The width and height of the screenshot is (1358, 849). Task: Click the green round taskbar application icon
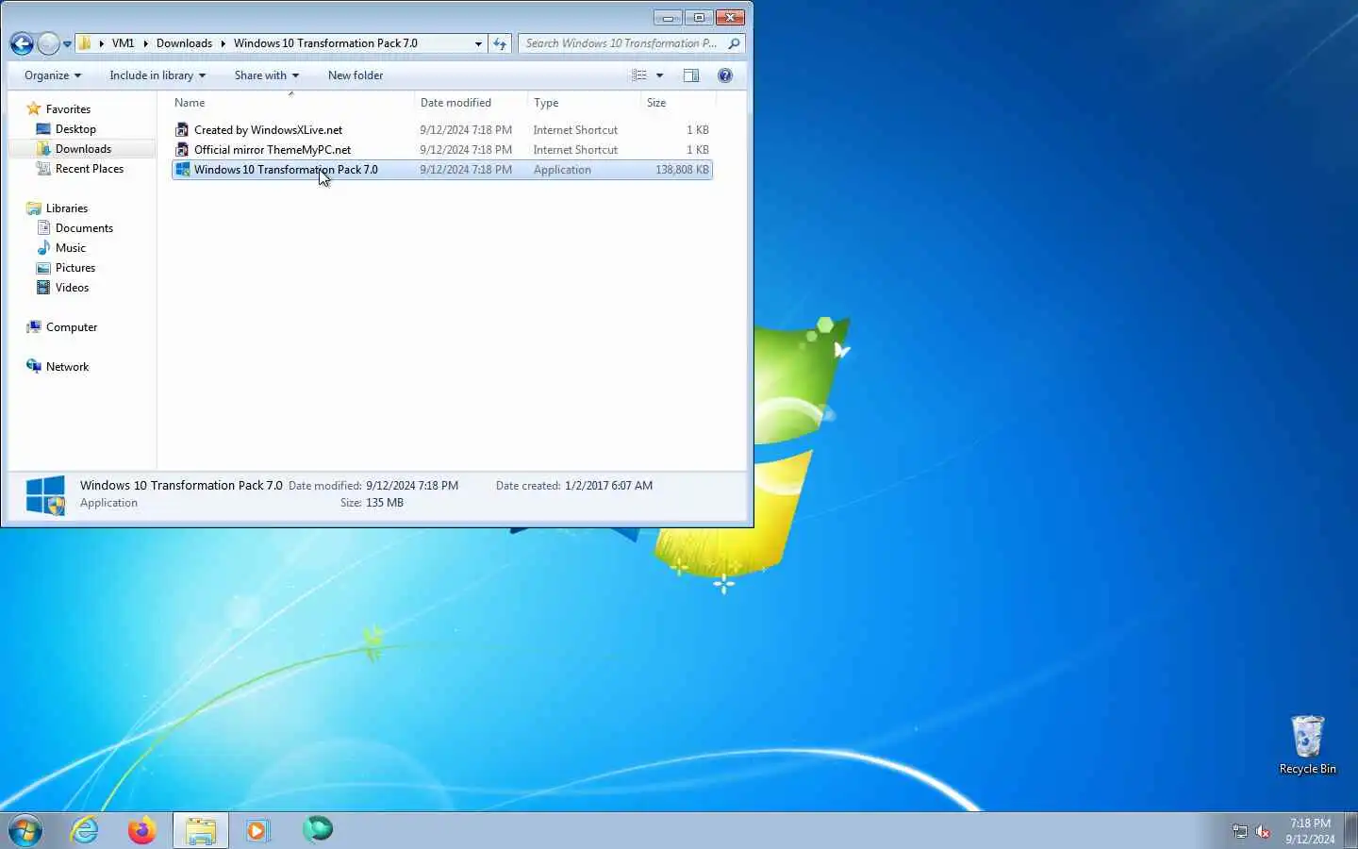point(318,829)
